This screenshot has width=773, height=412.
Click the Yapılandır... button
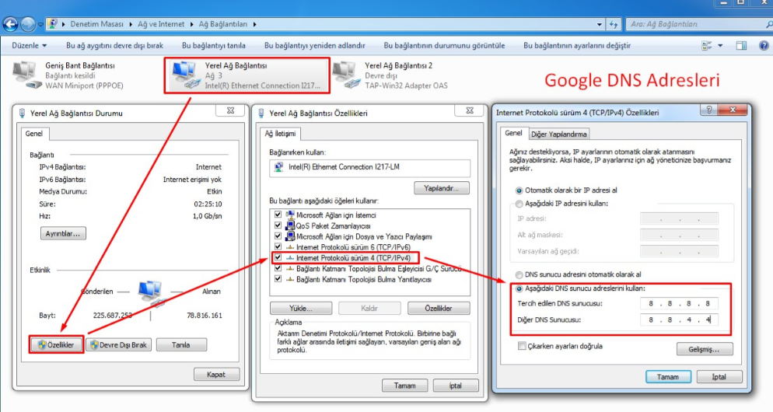pyautogui.click(x=442, y=188)
